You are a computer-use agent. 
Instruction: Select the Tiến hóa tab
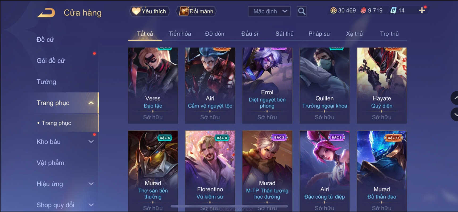pos(180,34)
